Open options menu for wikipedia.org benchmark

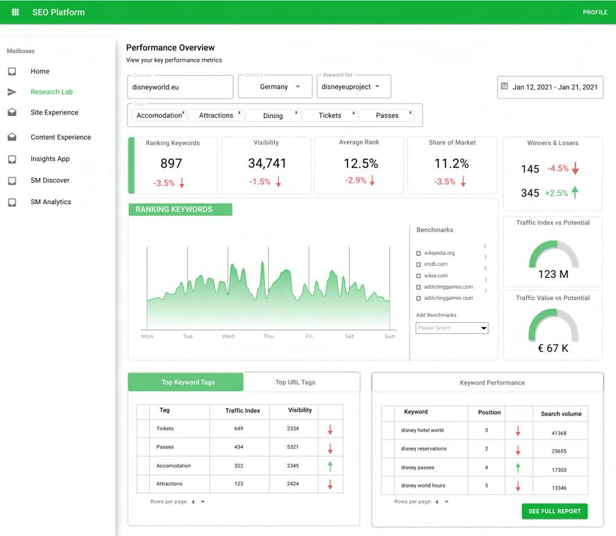click(x=485, y=246)
